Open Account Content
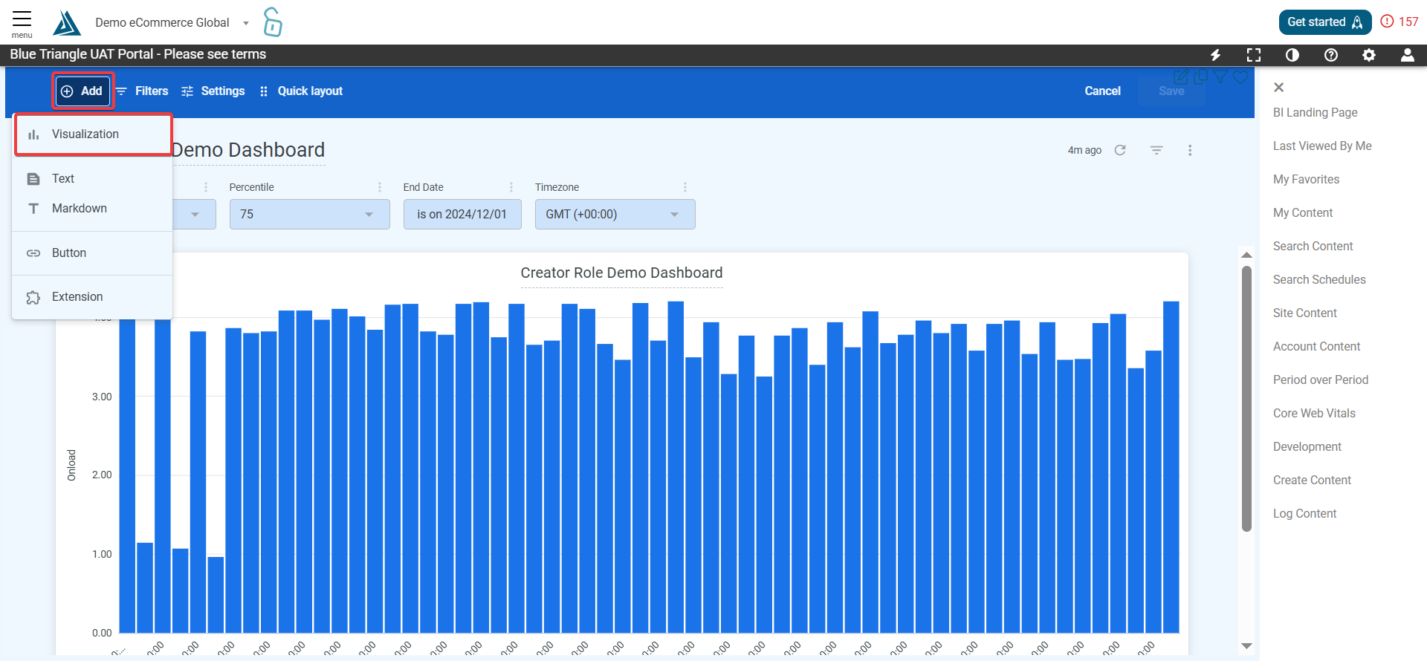Viewport: 1427px width, 661px height. pos(1316,347)
